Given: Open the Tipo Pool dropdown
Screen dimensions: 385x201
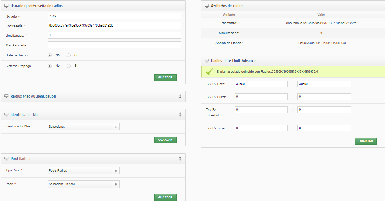Looking at the screenshot, I should [x=83, y=171].
